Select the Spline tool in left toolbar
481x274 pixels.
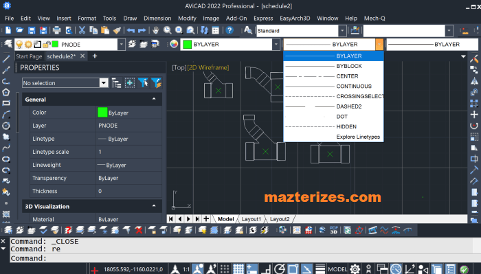pos(6,148)
